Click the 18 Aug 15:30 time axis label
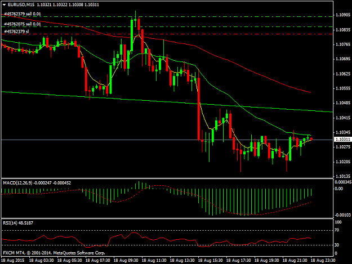Viewport: 352px width, 264px height. [211, 260]
